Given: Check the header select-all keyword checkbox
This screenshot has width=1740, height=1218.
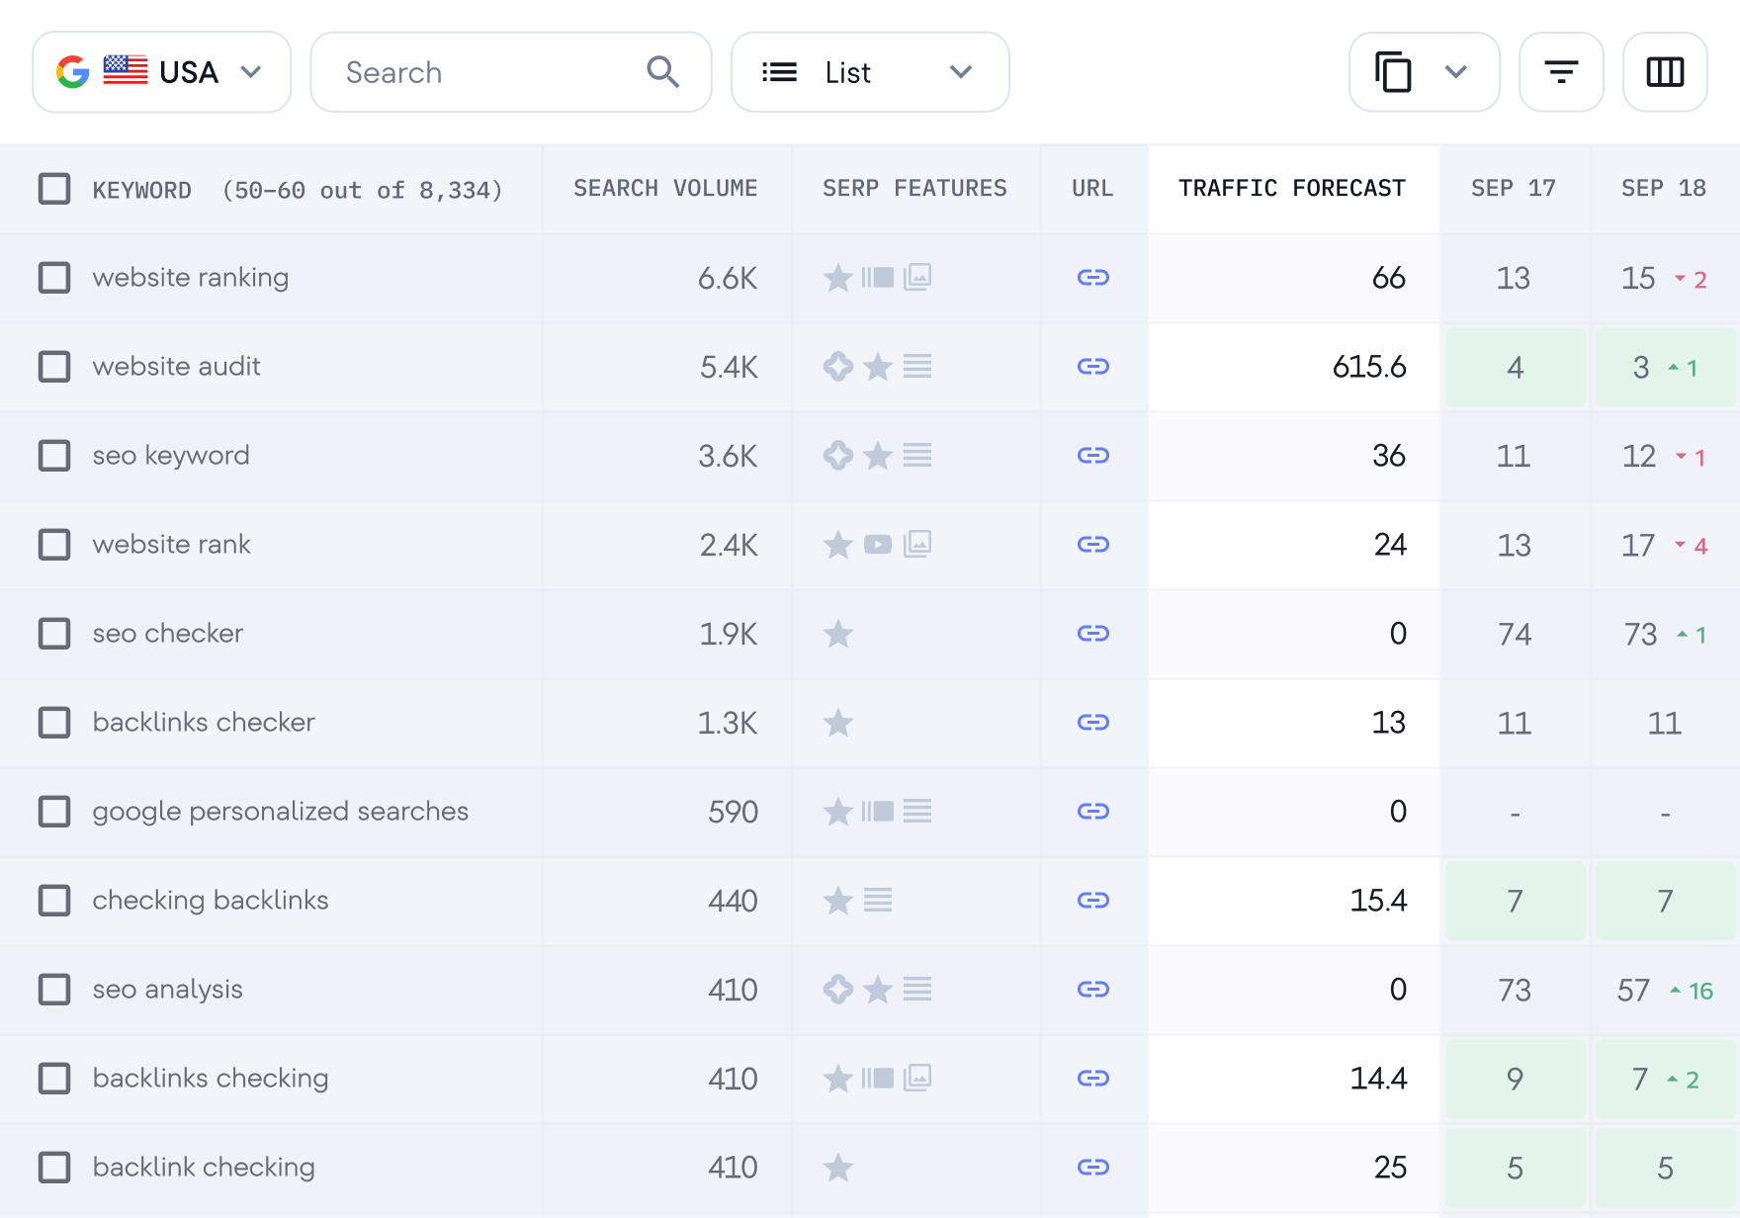Looking at the screenshot, I should click(x=54, y=188).
